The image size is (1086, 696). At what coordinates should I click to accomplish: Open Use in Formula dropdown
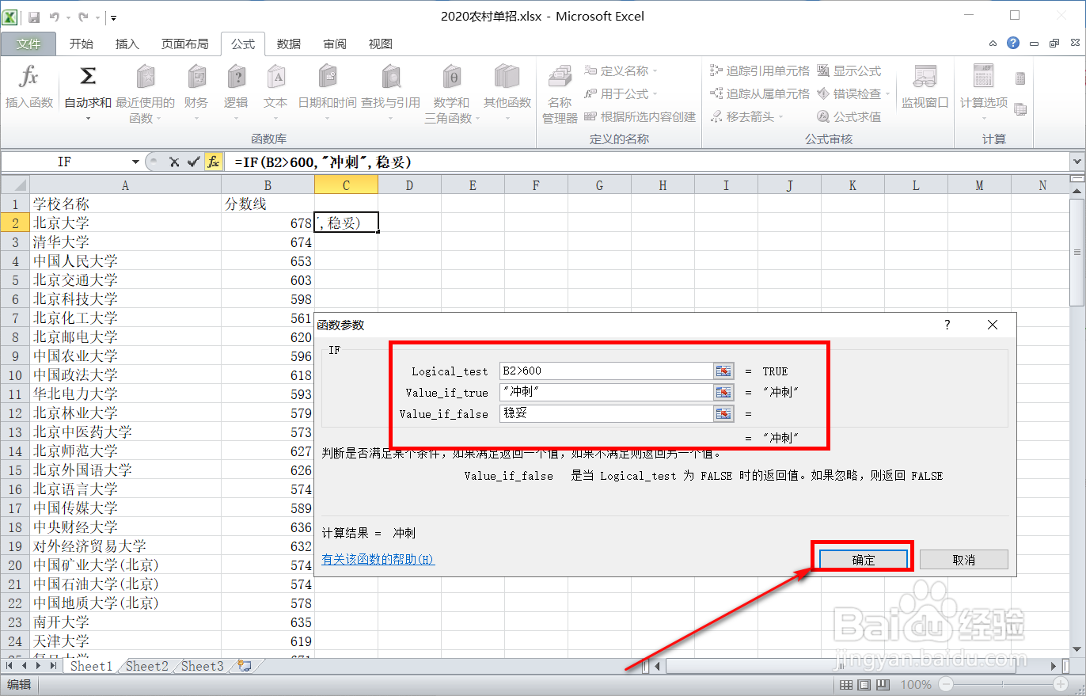point(655,93)
